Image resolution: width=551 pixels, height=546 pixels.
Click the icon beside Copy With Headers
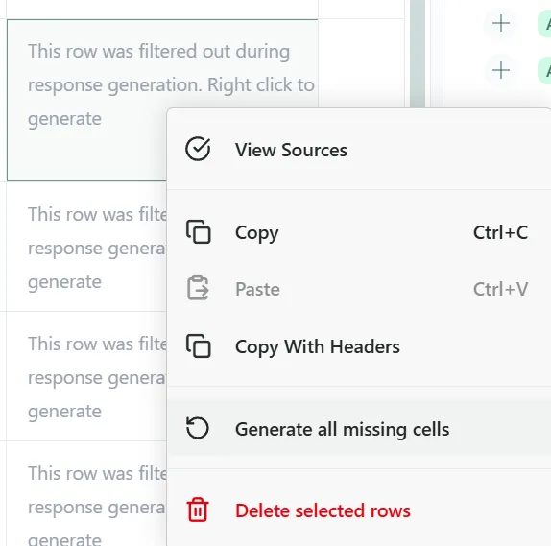coord(199,346)
